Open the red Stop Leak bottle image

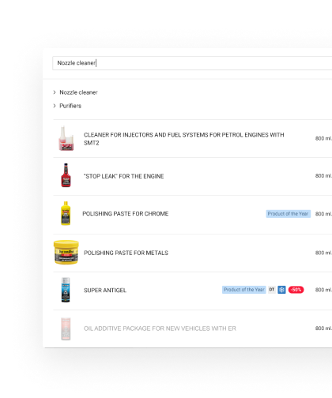pos(66,175)
